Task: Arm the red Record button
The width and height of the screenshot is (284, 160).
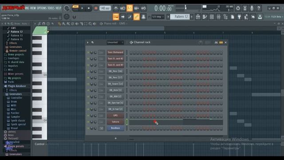Action: point(96,8)
